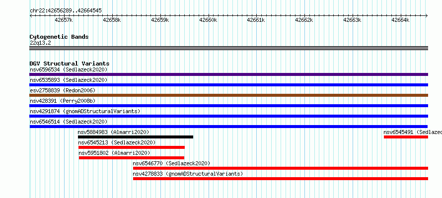Open the esv2758839 (Redon2006) label

(x=63, y=90)
